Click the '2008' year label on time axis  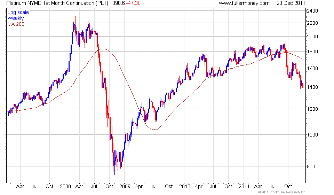(x=65, y=187)
